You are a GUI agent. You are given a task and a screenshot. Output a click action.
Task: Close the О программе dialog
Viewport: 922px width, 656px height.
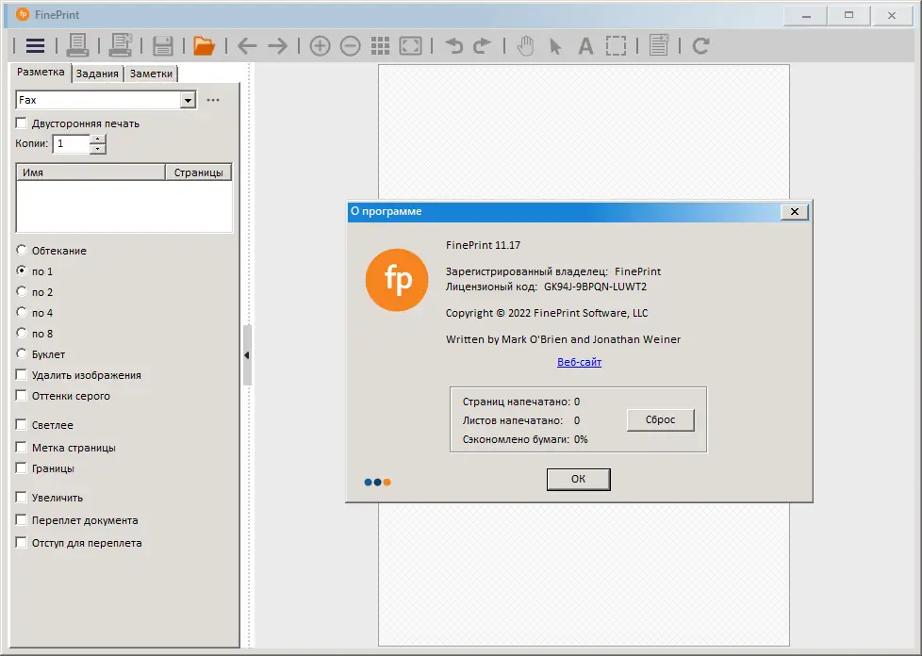(x=795, y=212)
